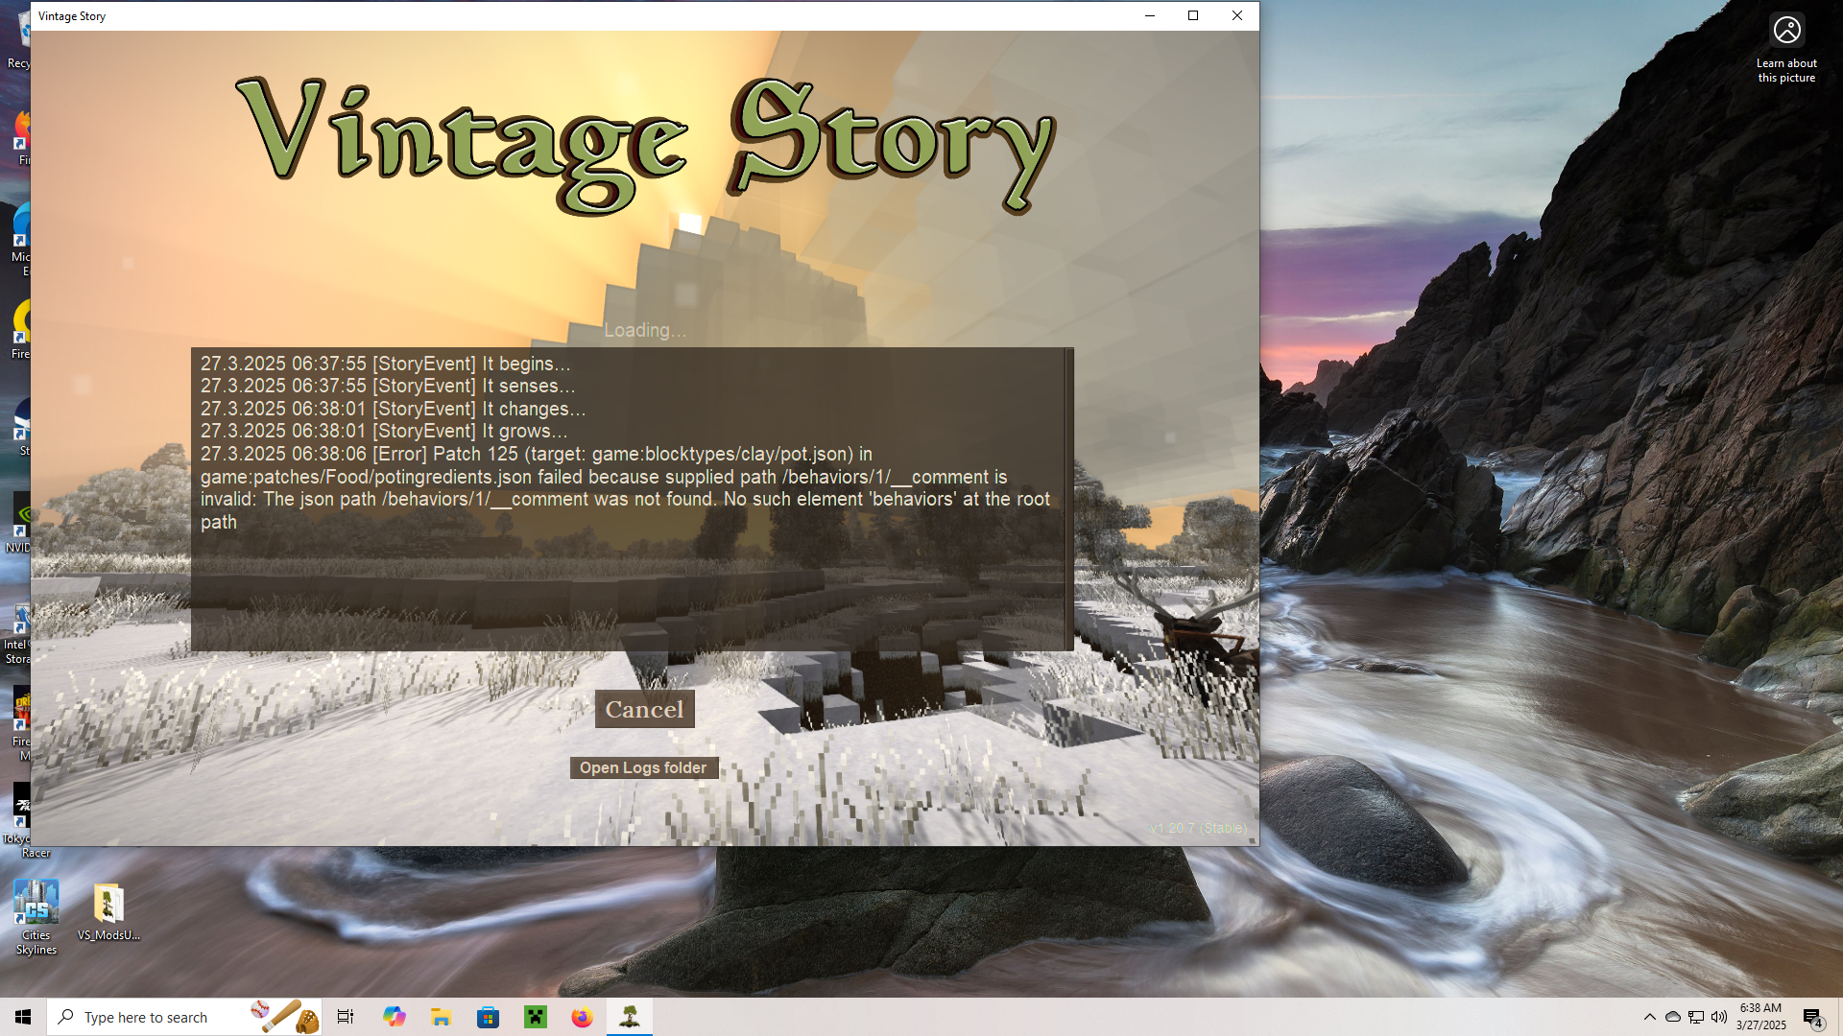Open OneDrive cloud tray icon
The width and height of the screenshot is (1843, 1036).
pyautogui.click(x=1673, y=1017)
